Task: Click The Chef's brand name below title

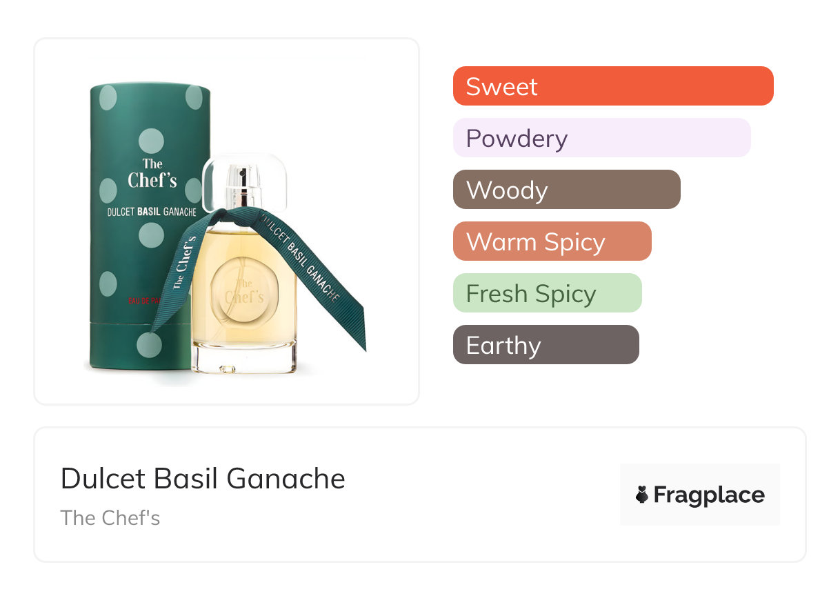Action: (x=110, y=517)
